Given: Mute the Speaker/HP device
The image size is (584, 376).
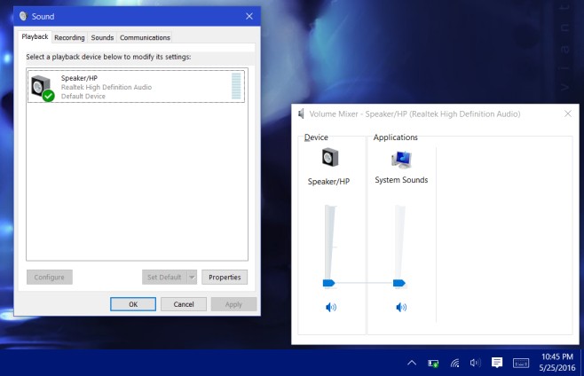Looking at the screenshot, I should [330, 307].
